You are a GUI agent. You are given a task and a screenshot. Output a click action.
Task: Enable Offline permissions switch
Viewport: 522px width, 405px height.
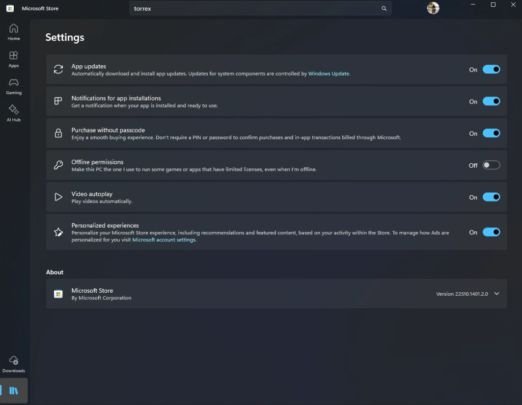(491, 165)
